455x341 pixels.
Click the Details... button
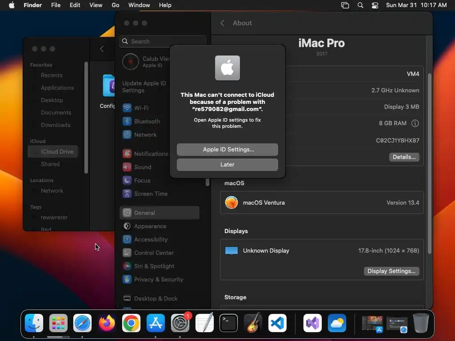point(404,157)
